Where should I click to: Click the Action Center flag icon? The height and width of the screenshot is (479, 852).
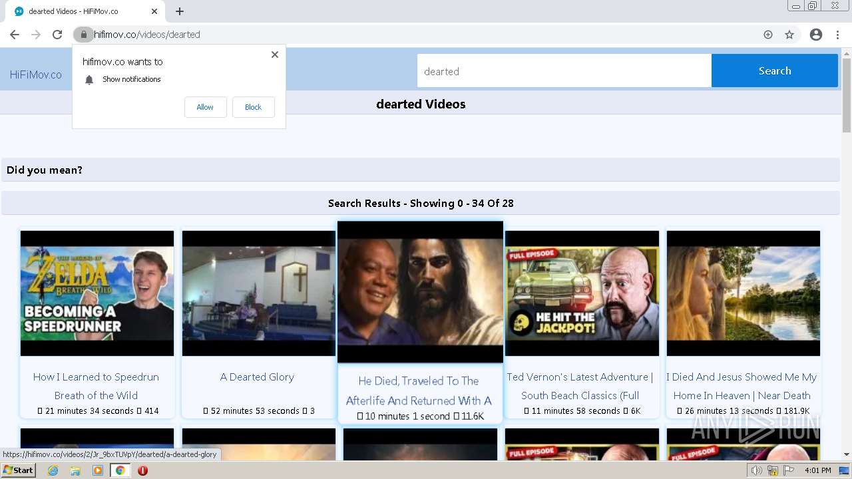pyautogui.click(x=789, y=470)
